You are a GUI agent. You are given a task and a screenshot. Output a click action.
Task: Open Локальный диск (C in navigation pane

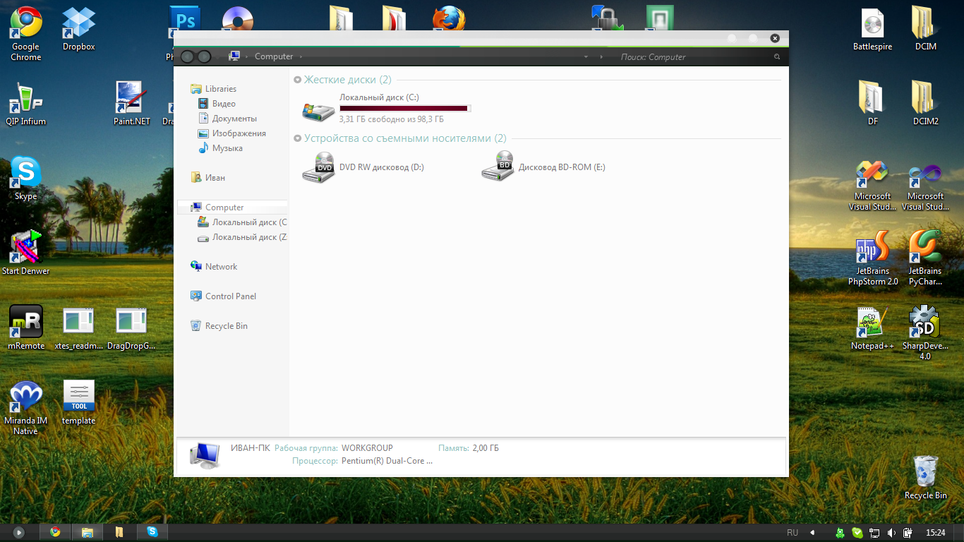[x=242, y=222]
